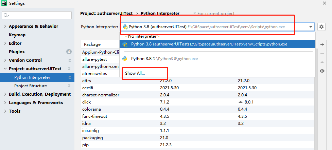The height and width of the screenshot is (150, 332).
Task: Click the Package column header
Action: [x=92, y=44]
